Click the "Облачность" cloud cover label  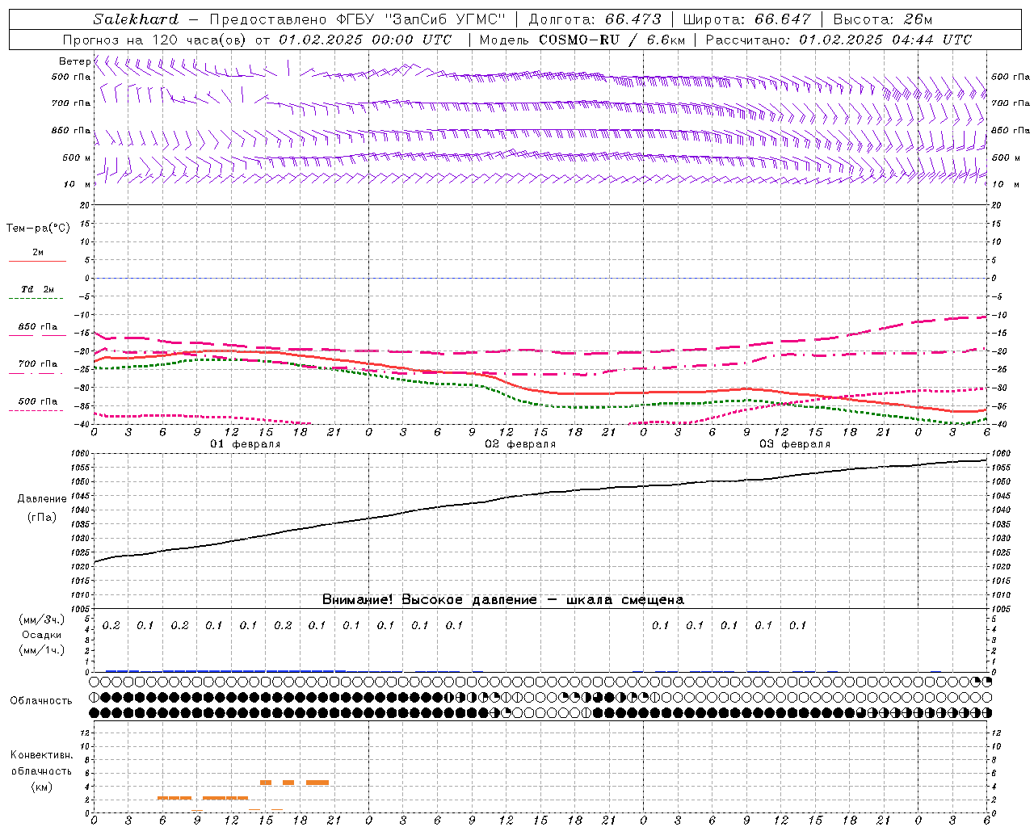click(x=41, y=700)
